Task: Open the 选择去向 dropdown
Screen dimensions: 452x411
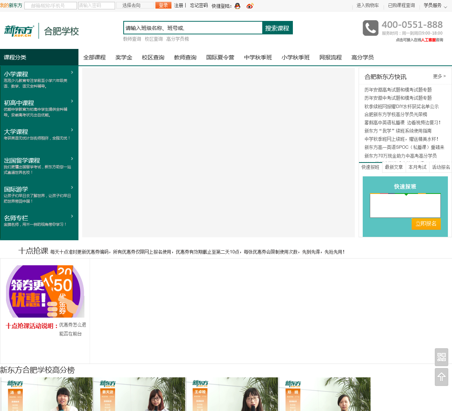Action: click(135, 5)
